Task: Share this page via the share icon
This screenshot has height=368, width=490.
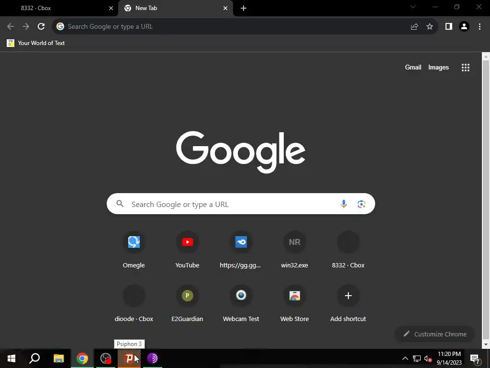Action: point(414,27)
